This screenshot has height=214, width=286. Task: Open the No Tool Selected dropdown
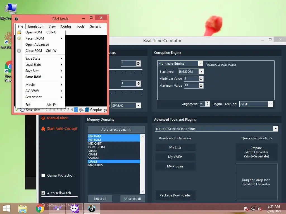coord(276,129)
